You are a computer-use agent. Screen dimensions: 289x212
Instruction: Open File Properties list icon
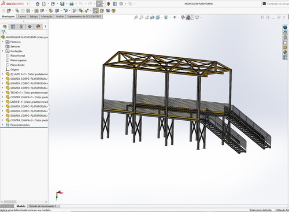pyautogui.click(x=115, y=3)
